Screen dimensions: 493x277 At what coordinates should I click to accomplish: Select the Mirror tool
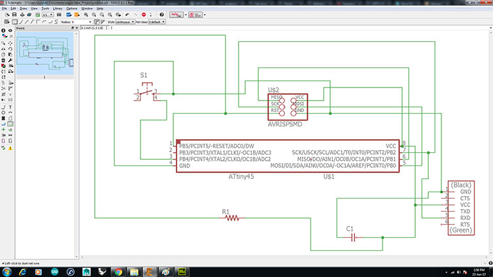[x=3, y=49]
